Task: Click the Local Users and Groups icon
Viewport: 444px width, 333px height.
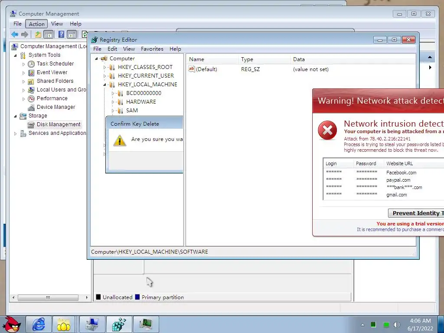Action: click(31, 90)
